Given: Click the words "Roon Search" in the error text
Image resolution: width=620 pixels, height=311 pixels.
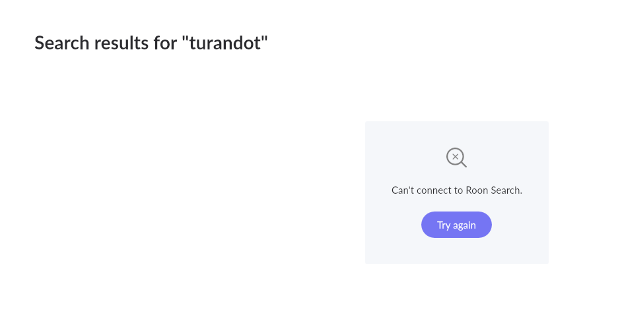Looking at the screenshot, I should click(494, 190).
